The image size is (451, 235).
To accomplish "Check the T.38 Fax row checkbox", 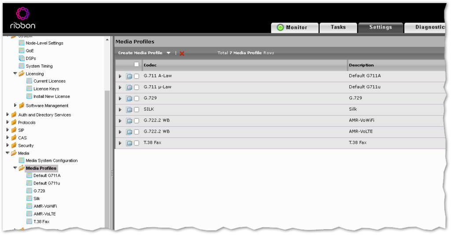I will tap(137, 143).
